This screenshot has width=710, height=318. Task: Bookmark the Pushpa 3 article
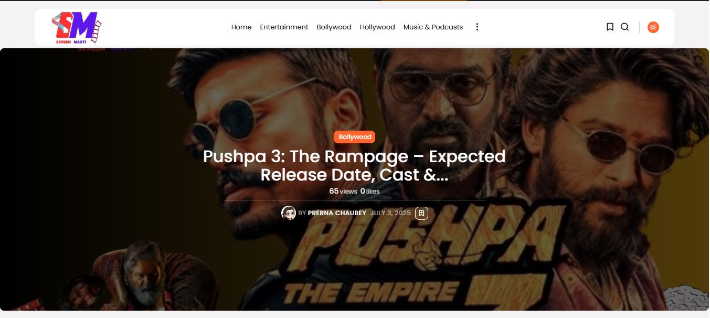pyautogui.click(x=421, y=213)
